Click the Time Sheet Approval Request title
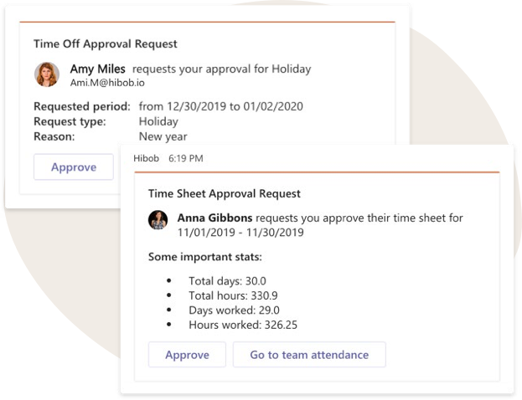The image size is (522, 400). tap(225, 193)
